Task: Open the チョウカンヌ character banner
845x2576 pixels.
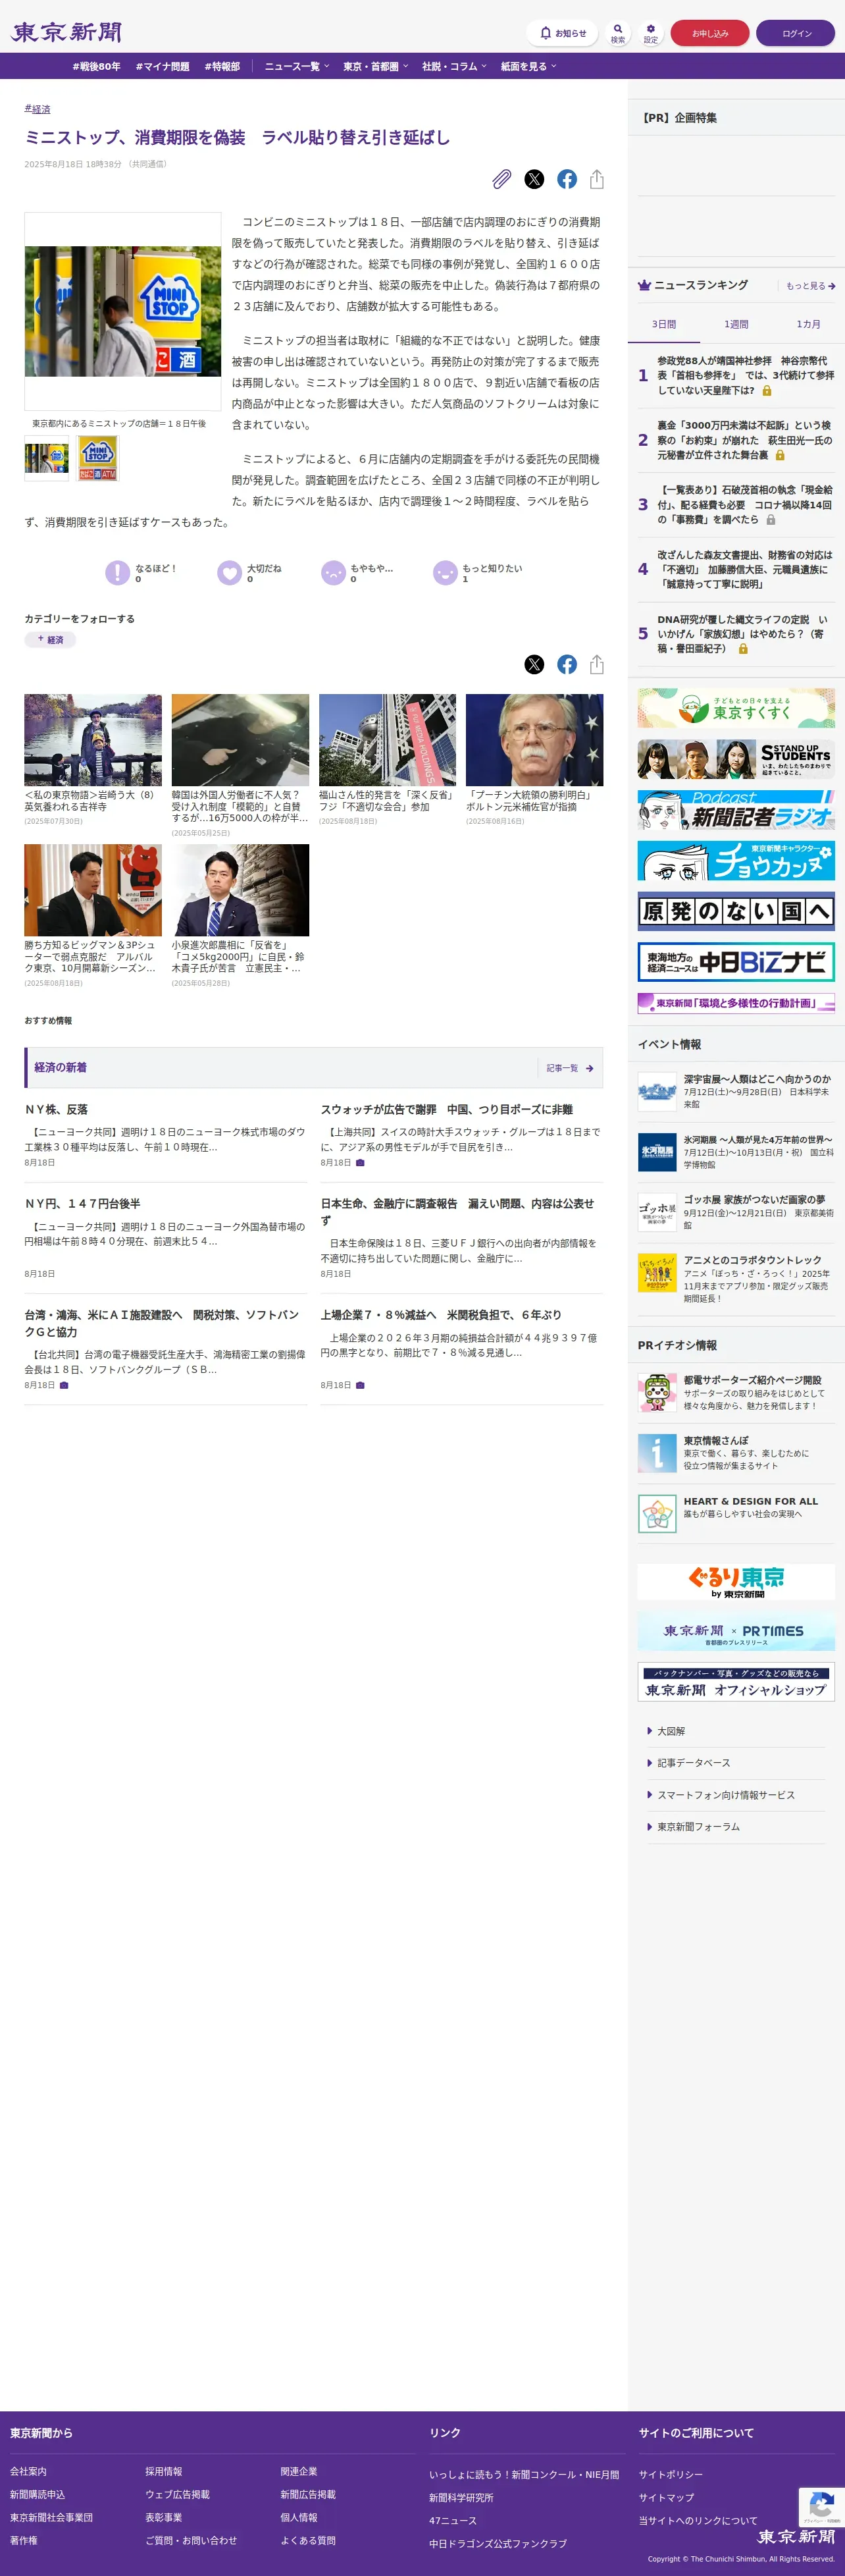Action: pyautogui.click(x=736, y=860)
